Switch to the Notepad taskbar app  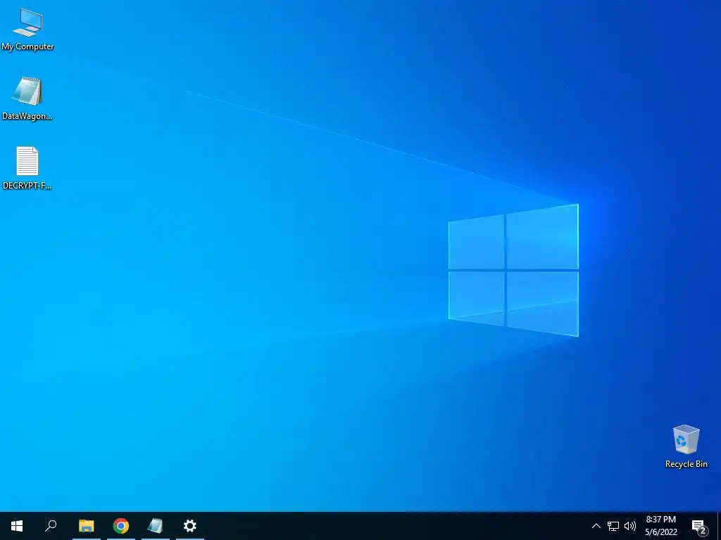(x=156, y=526)
